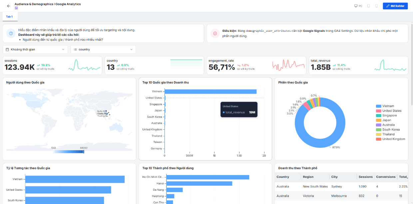Click the sessions green upward trend arrow
Viewport: 413px width, 204px height.
pos(39,65)
